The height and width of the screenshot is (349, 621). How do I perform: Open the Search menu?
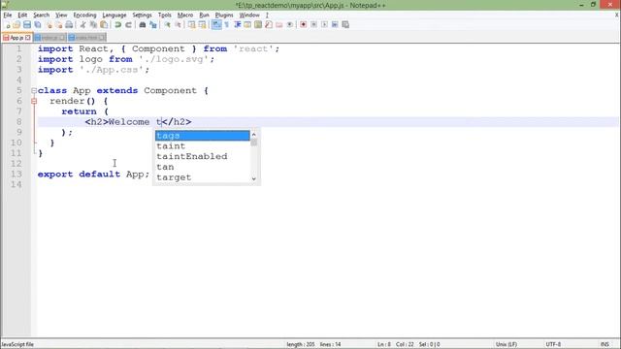point(41,16)
